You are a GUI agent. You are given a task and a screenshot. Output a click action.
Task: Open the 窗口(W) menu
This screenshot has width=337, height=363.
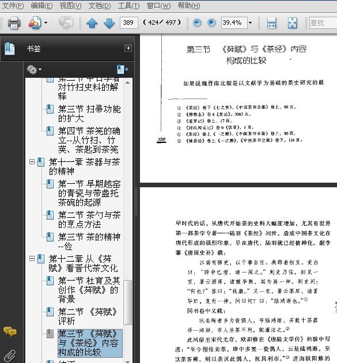pos(158,5)
